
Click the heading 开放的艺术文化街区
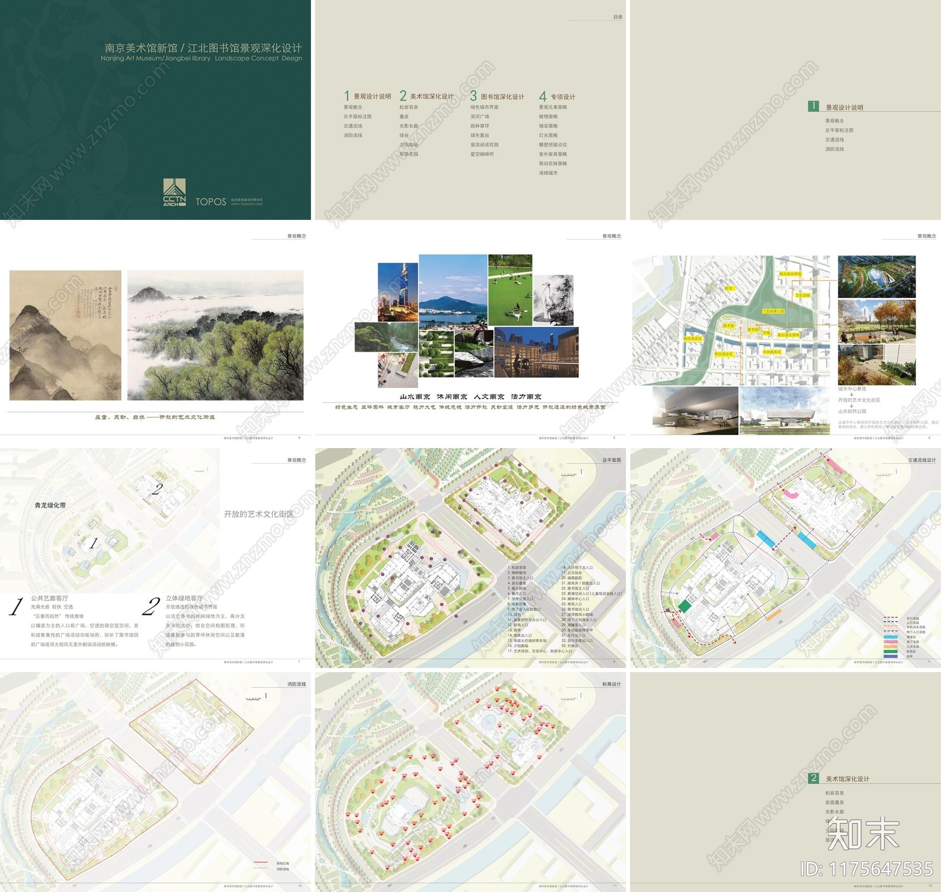point(259,514)
